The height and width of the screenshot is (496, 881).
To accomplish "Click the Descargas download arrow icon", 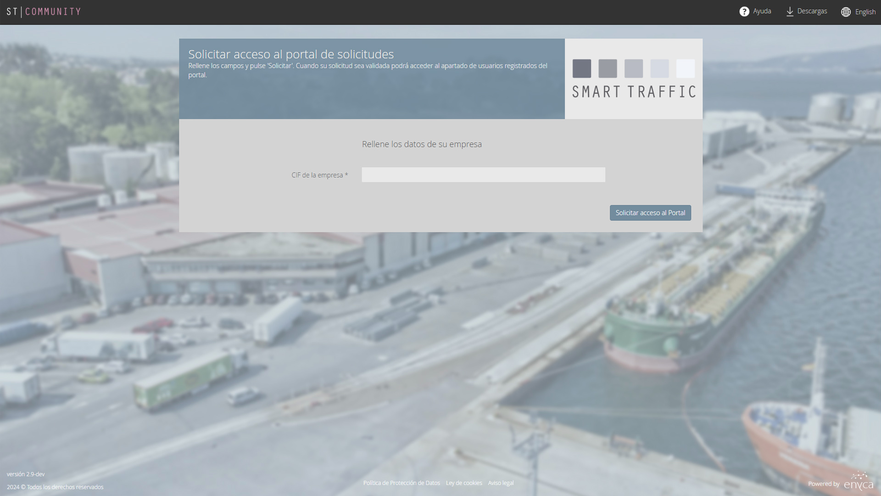I will 790,11.
